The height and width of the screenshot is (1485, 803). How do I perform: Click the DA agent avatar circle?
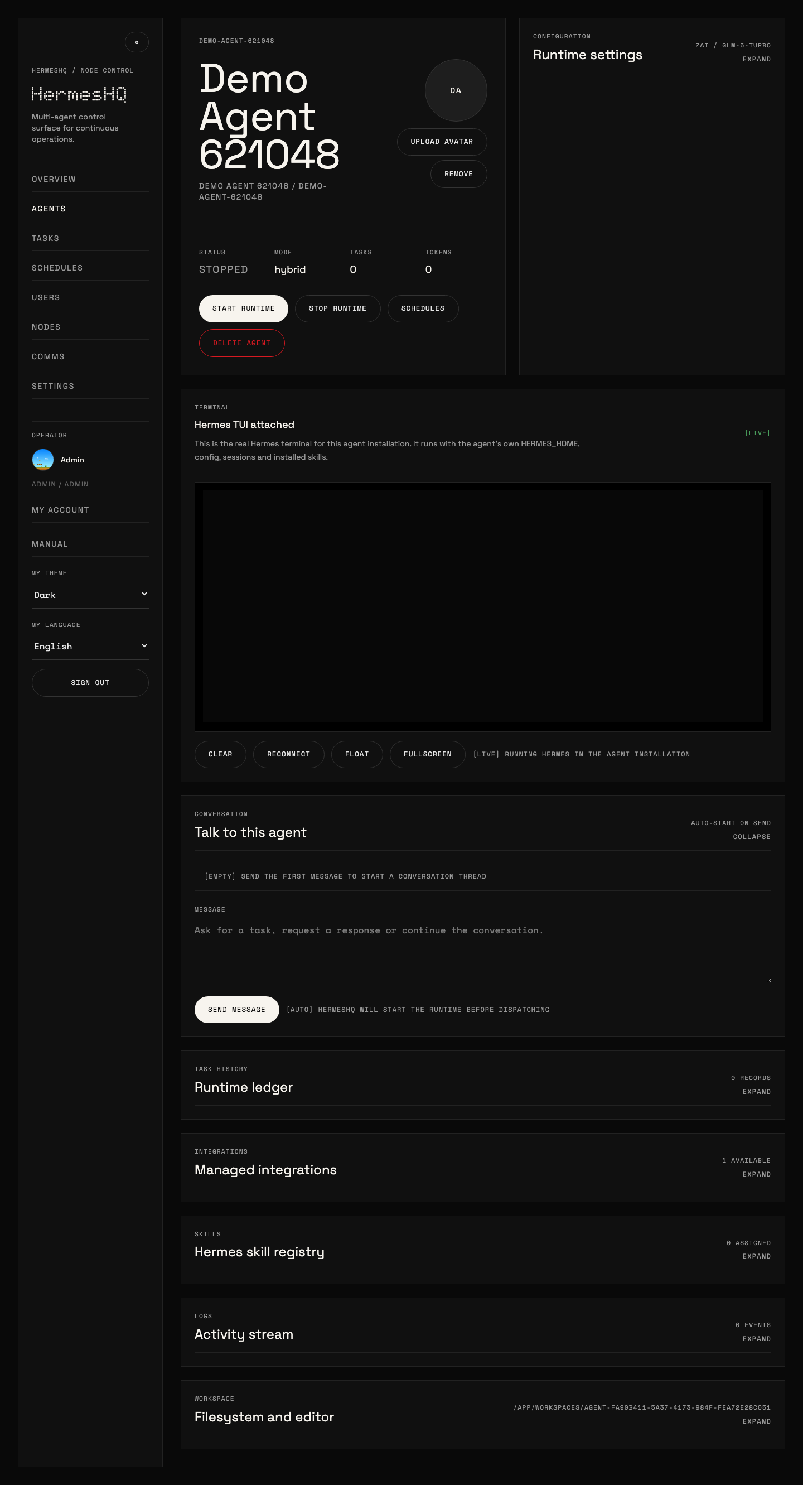pyautogui.click(x=456, y=90)
